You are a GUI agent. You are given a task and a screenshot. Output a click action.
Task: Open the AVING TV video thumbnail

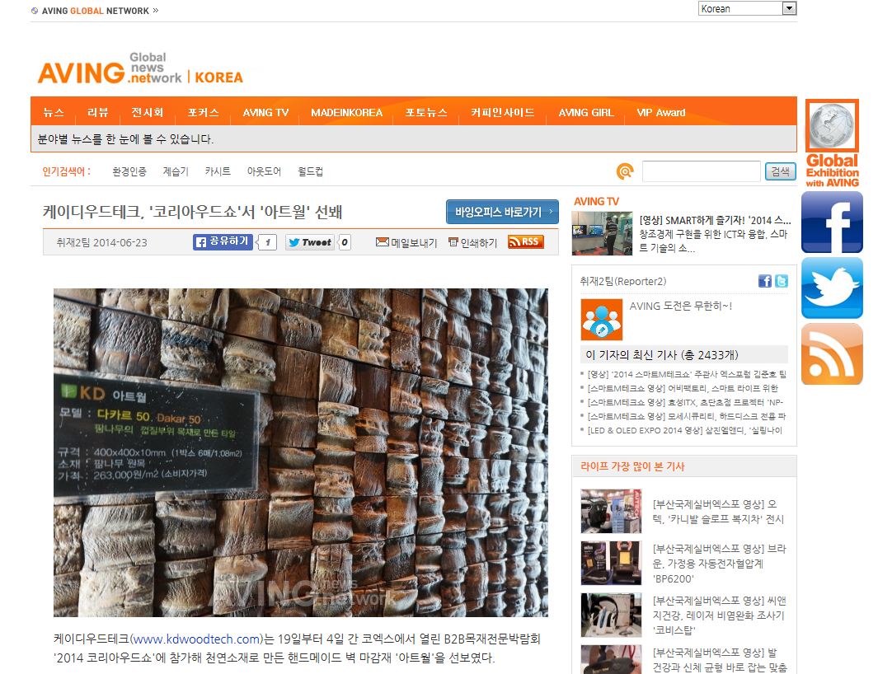coord(602,234)
